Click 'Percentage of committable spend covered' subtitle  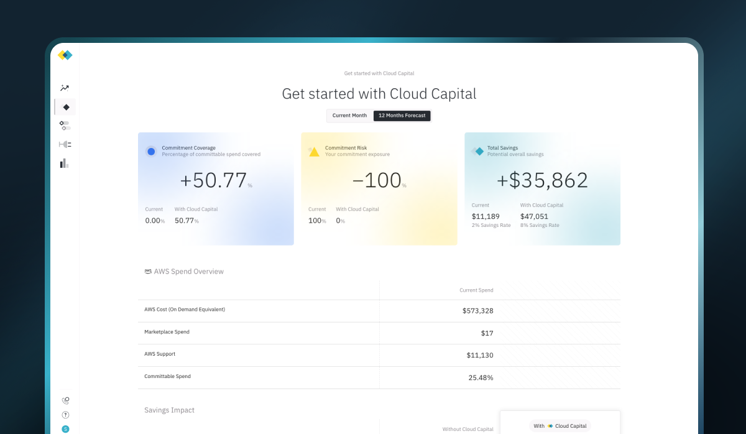tap(211, 154)
